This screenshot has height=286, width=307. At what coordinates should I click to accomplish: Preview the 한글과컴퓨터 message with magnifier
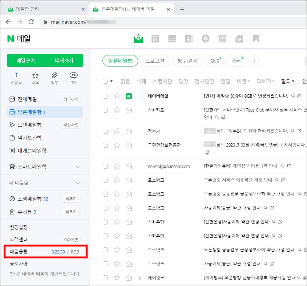tap(282, 166)
